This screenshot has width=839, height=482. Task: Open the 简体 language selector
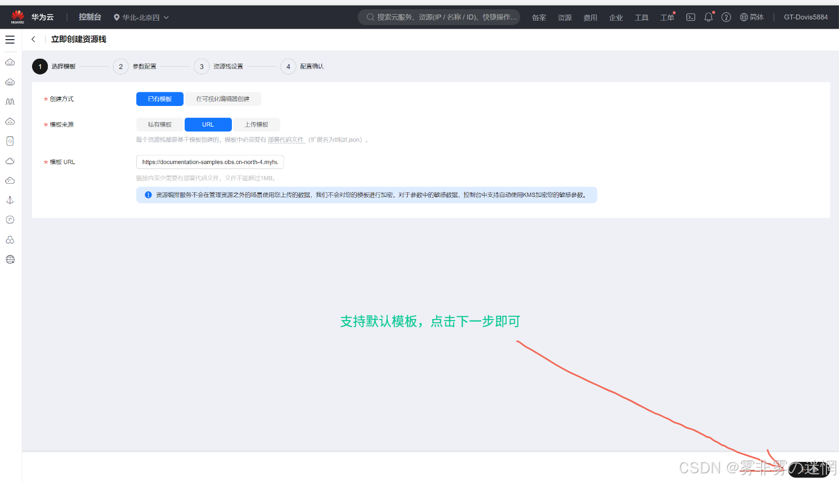click(x=752, y=17)
